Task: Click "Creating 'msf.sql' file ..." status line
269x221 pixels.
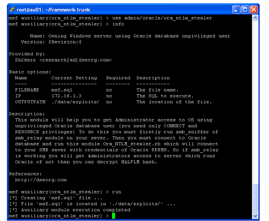Action: pyautogui.click(x=55, y=198)
